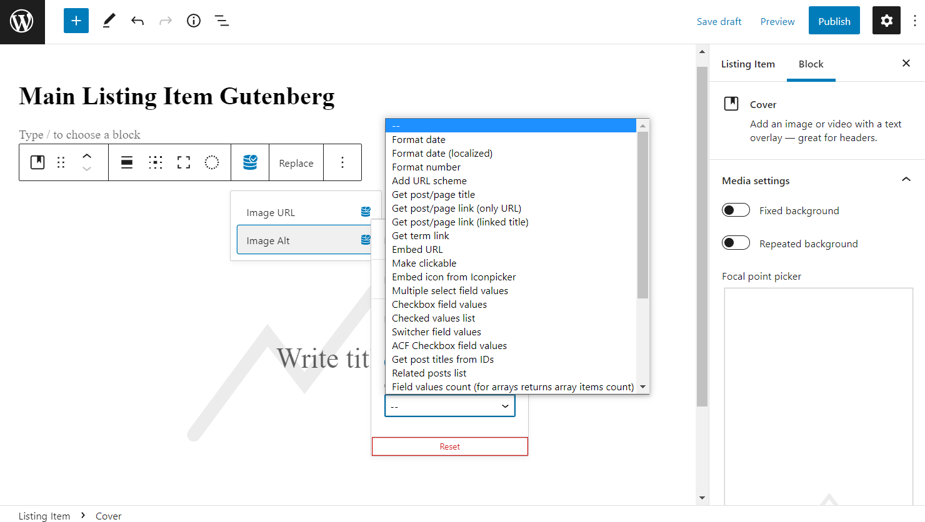This screenshot has width=925, height=522.
Task: Toggle the Settings gear panel
Action: point(886,21)
